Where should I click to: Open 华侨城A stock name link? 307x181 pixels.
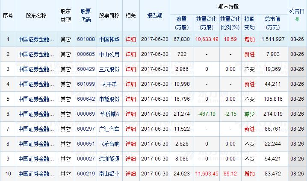click(109, 114)
